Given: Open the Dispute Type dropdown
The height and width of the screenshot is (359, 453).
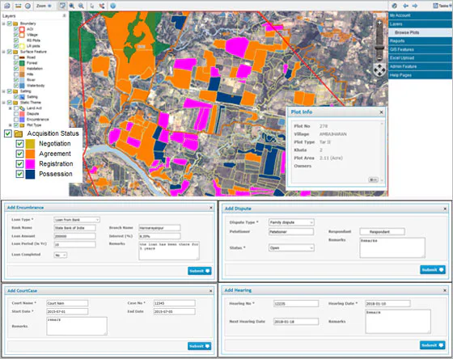Looking at the screenshot, I should [291, 222].
